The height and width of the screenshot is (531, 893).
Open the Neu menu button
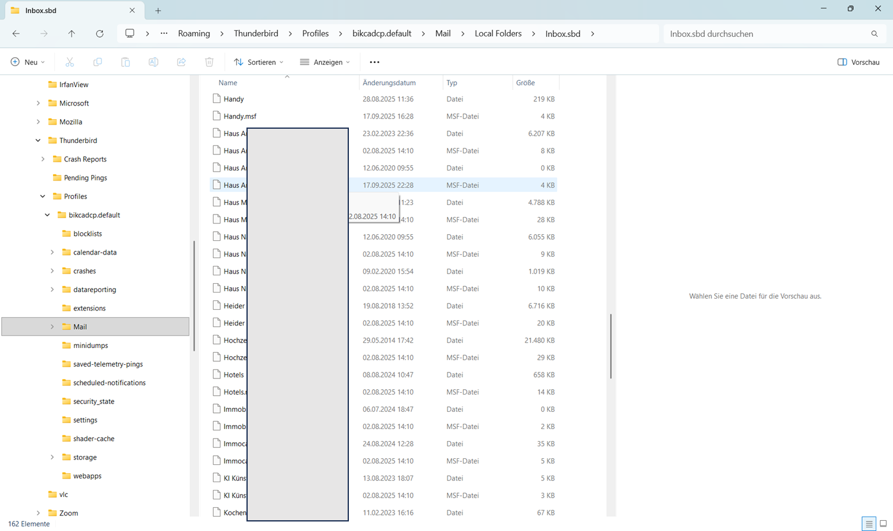pos(28,62)
